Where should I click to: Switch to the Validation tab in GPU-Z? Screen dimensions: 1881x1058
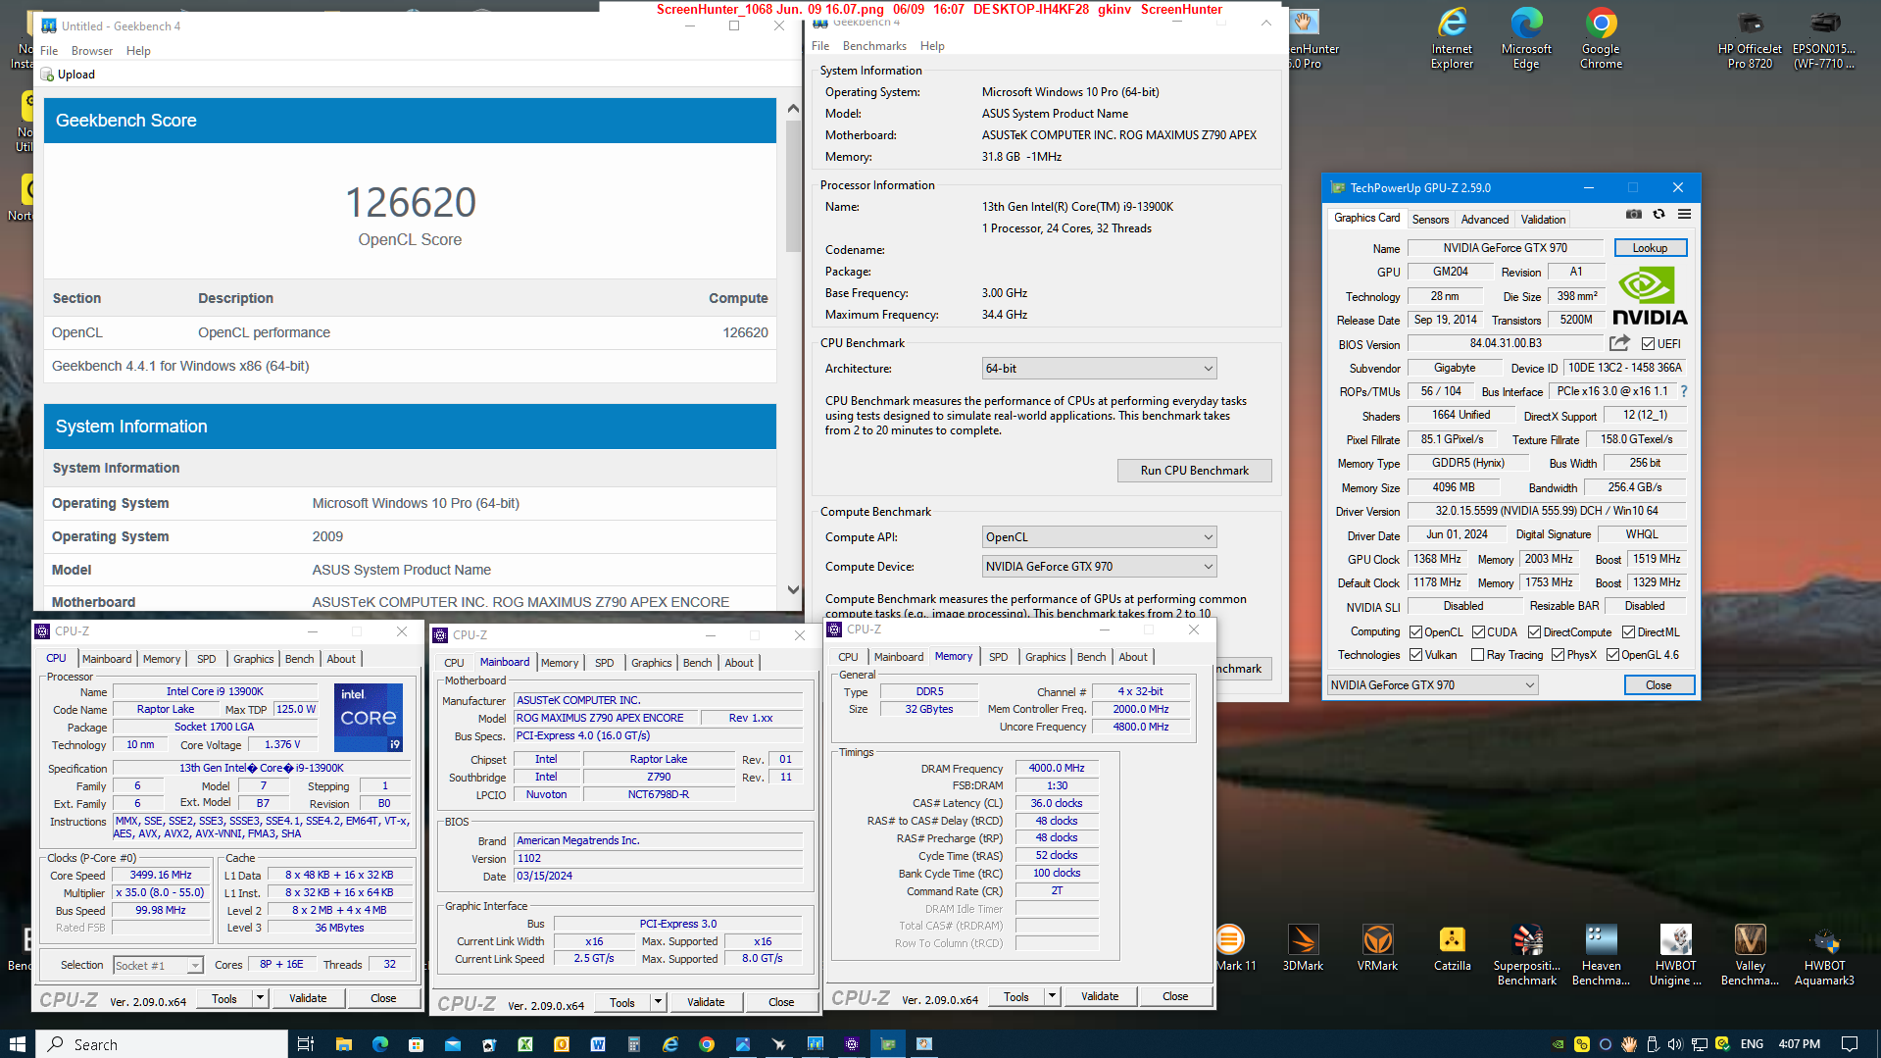click(x=1543, y=220)
